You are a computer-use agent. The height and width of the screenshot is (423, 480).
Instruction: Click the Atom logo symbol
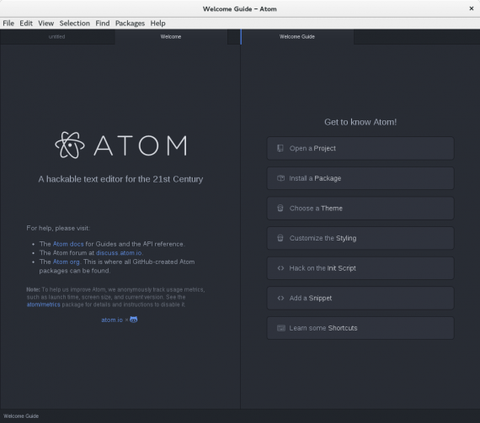pos(70,145)
